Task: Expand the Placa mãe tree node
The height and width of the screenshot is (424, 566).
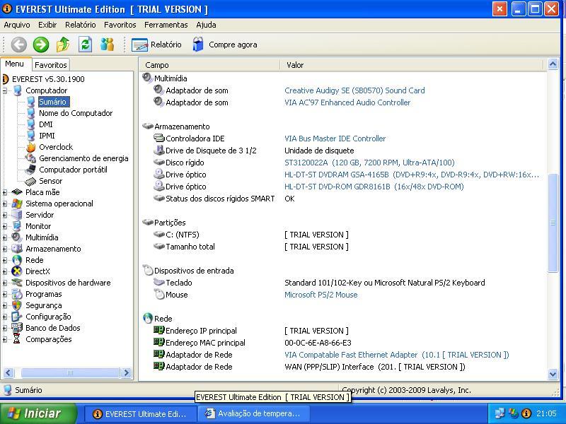Action: pyautogui.click(x=5, y=192)
